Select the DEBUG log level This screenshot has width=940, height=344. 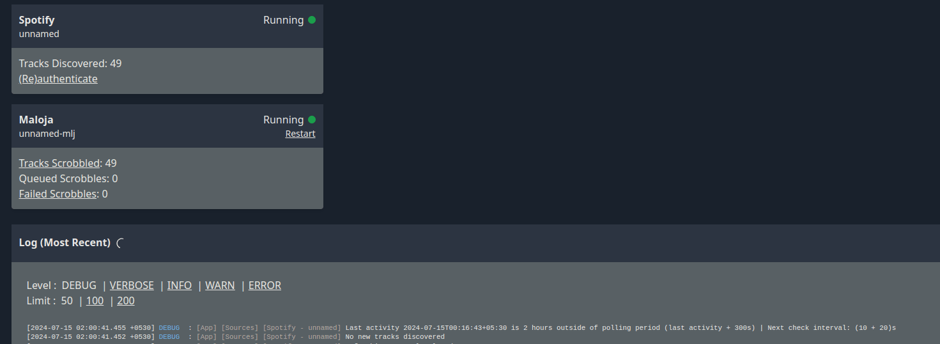point(79,285)
